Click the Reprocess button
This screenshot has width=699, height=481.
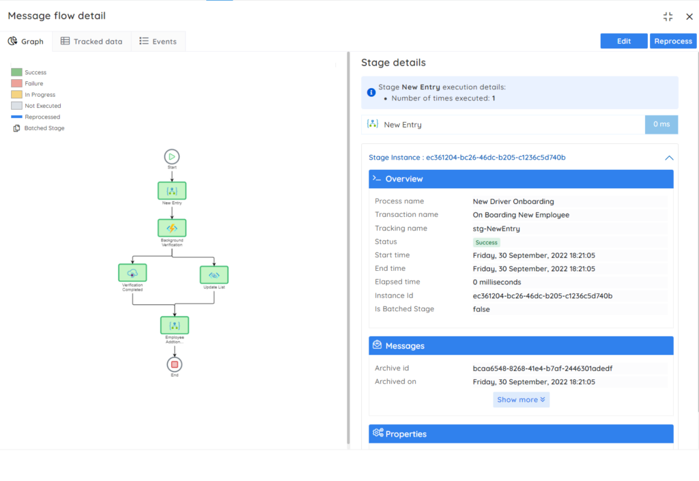tap(673, 40)
